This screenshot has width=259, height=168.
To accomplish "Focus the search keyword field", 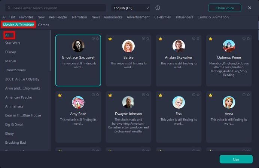I will click(56, 8).
